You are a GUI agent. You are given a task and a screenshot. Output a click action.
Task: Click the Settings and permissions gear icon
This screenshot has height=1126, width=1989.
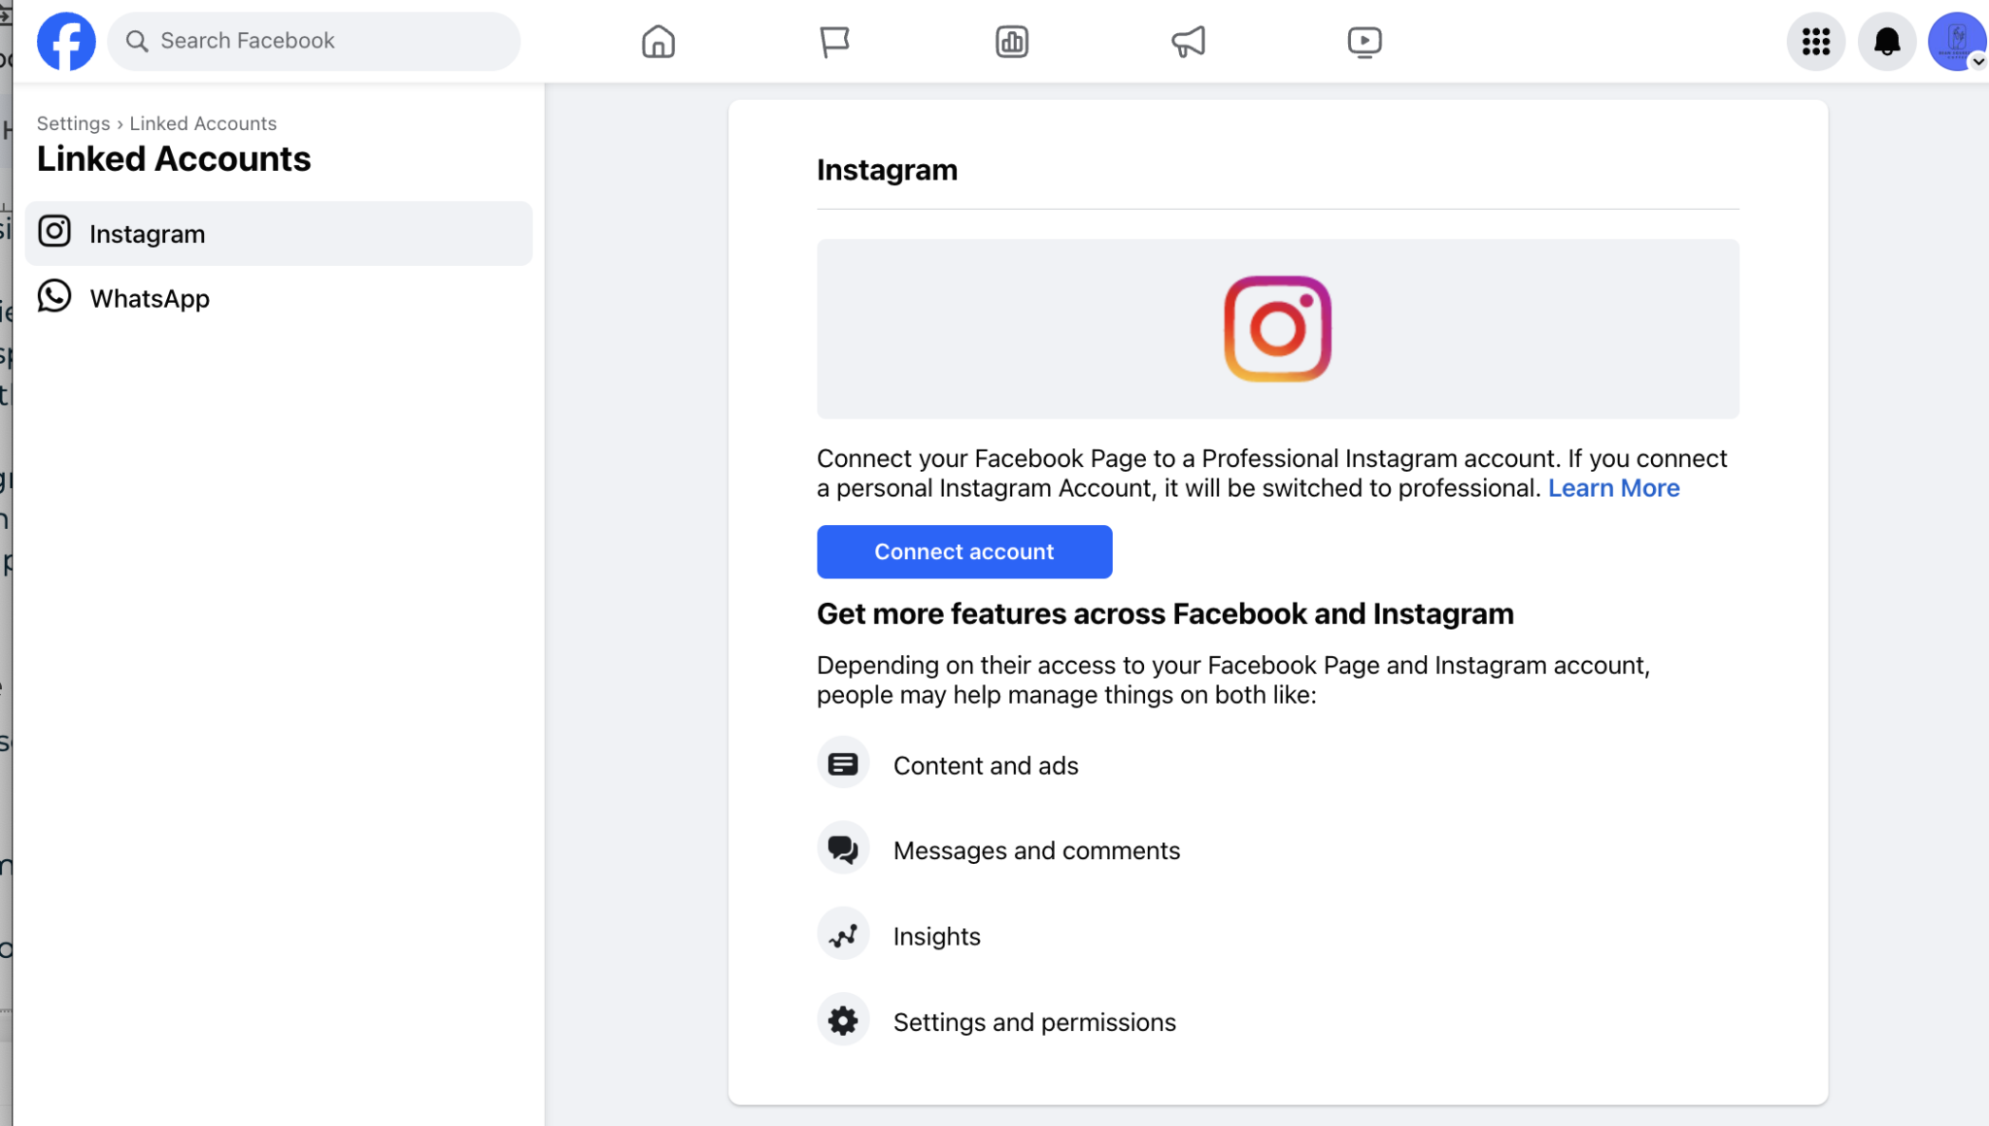click(843, 1019)
